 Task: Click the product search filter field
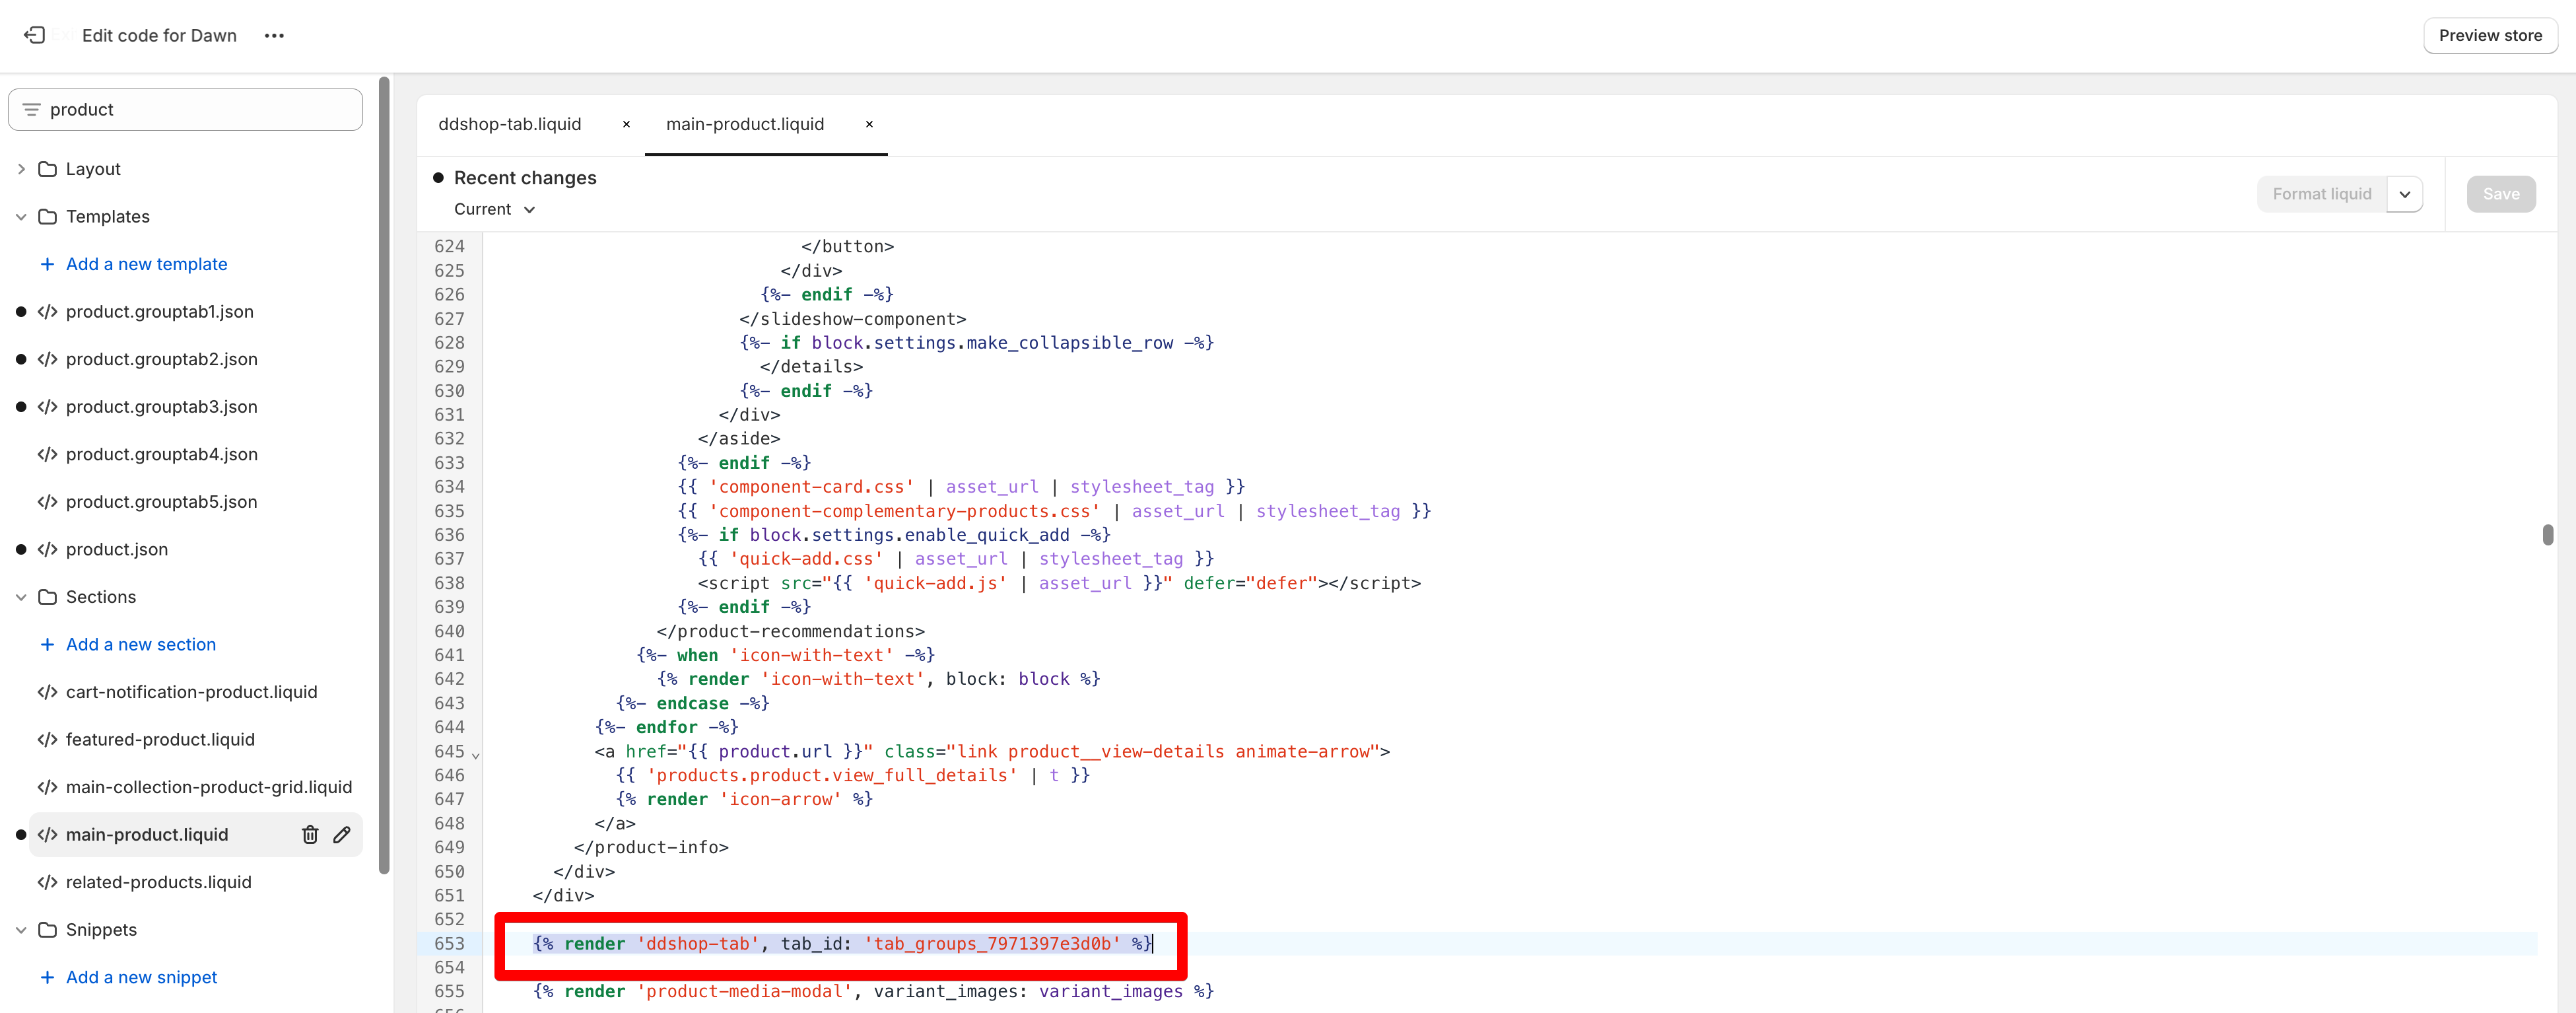pos(185,110)
